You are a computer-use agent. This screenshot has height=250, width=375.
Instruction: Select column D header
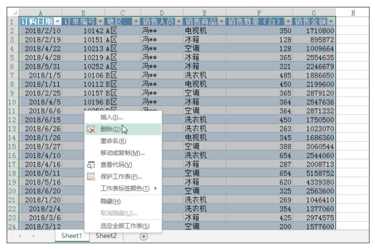(162, 13)
